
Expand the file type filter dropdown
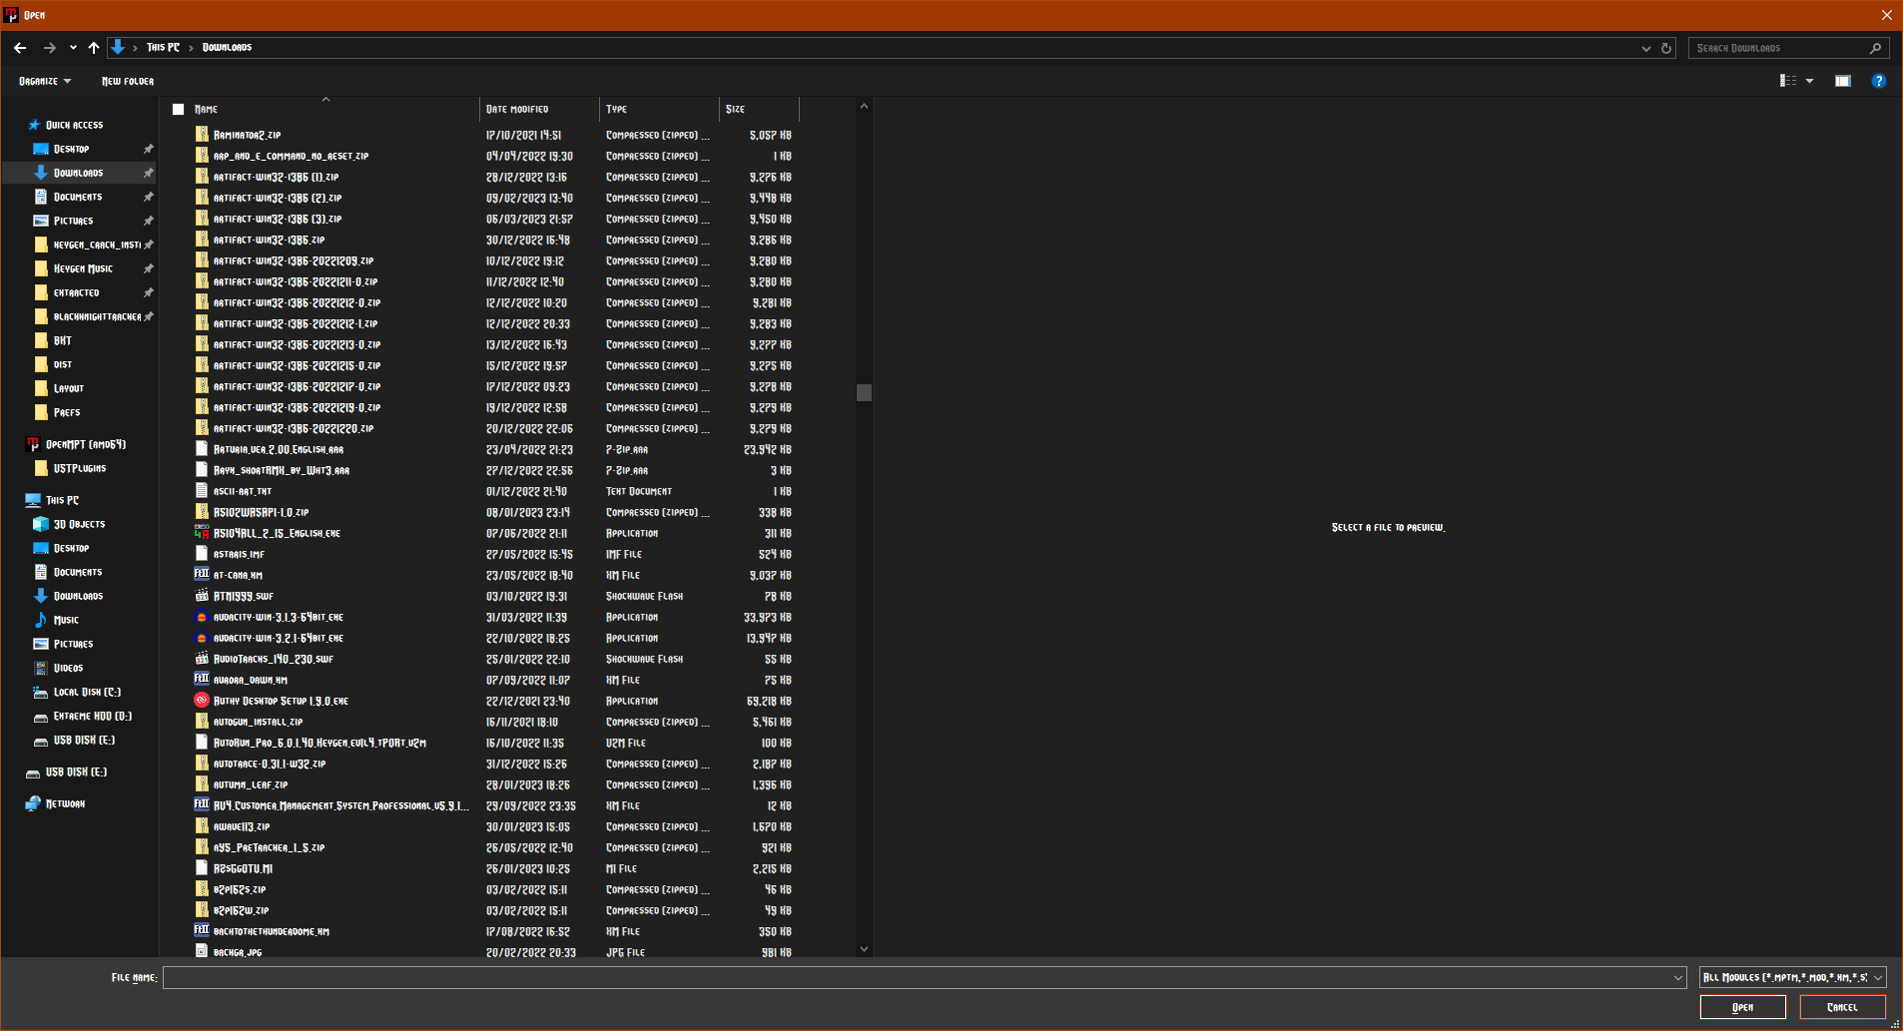(x=1877, y=978)
